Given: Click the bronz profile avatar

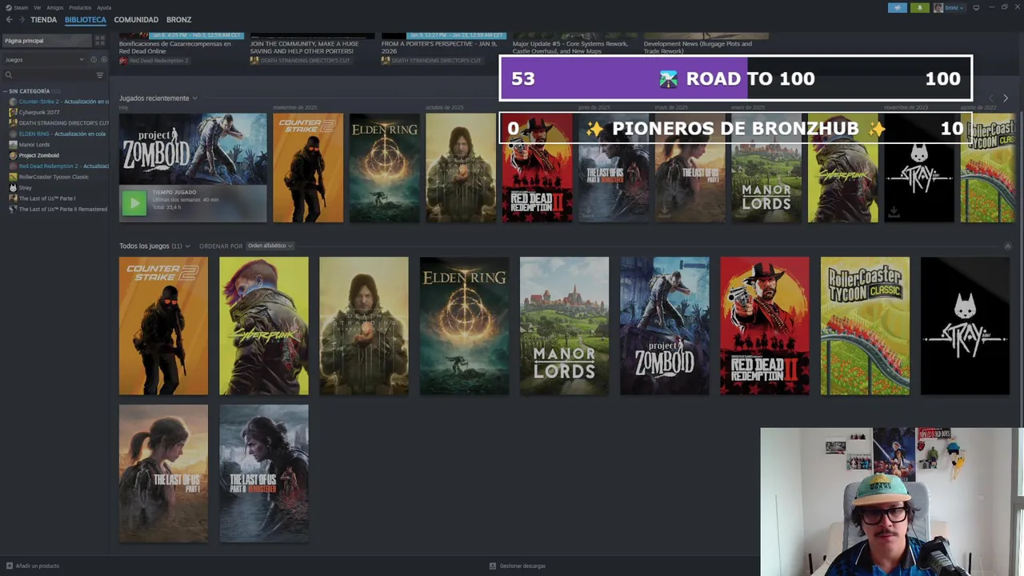Looking at the screenshot, I should (938, 7).
